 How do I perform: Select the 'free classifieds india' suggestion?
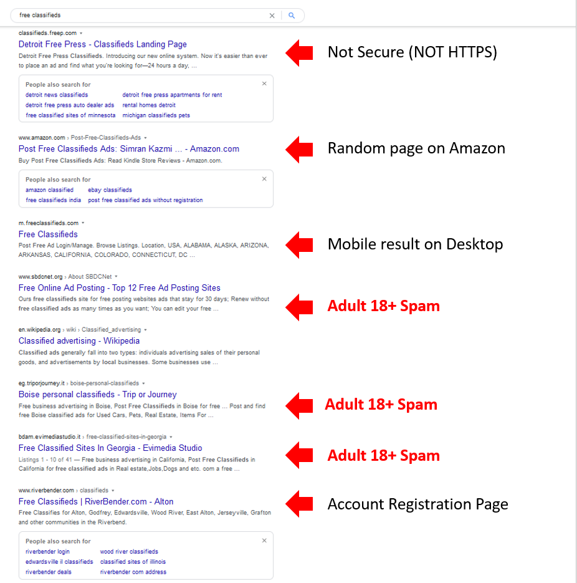point(53,200)
